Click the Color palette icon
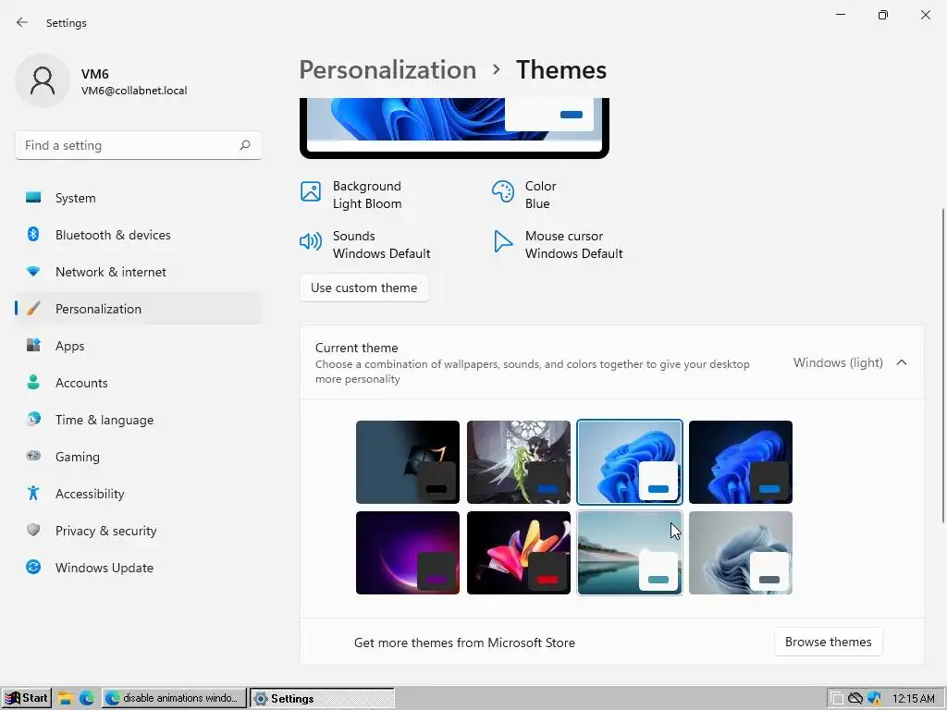Image resolution: width=947 pixels, height=710 pixels. click(502, 192)
